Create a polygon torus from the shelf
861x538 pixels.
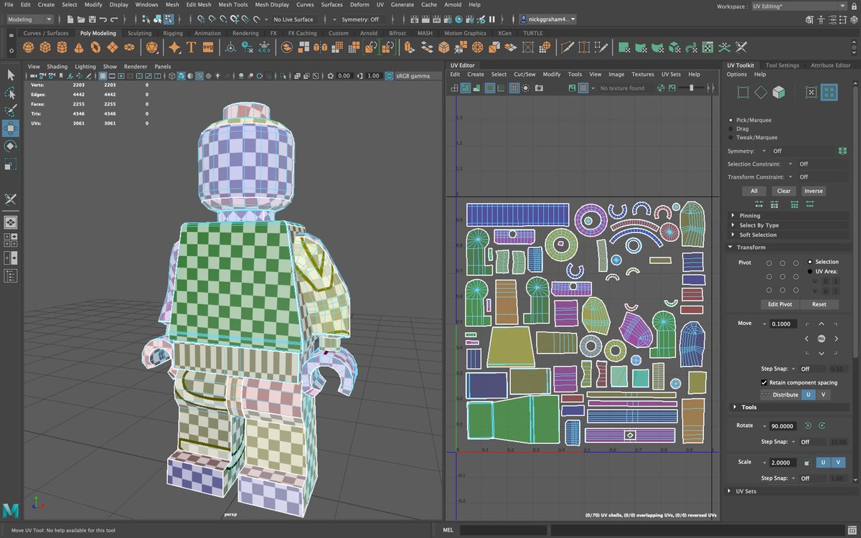pyautogui.click(x=95, y=48)
